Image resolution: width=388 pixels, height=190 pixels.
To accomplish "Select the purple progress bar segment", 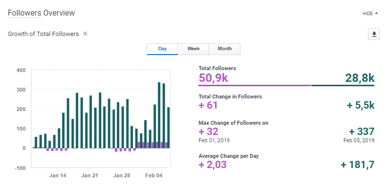I will (255, 85).
